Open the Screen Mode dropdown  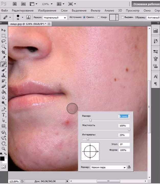(x=72, y=4)
